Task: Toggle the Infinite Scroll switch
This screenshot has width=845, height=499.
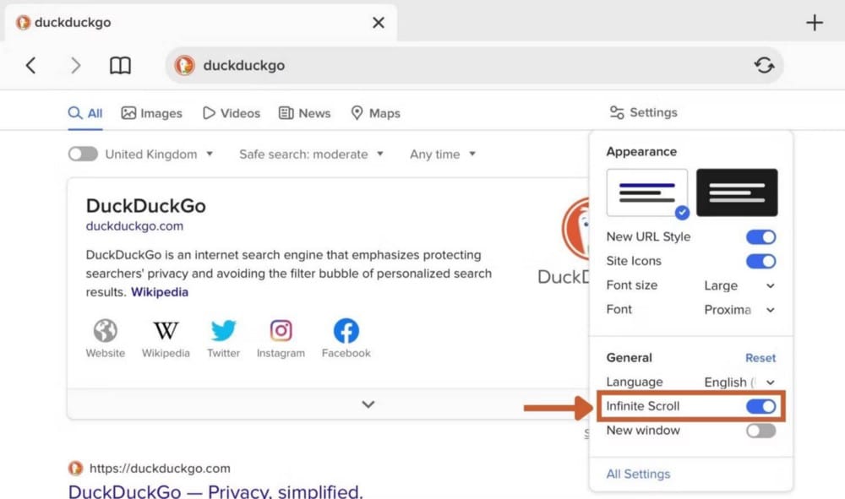Action: (x=760, y=406)
